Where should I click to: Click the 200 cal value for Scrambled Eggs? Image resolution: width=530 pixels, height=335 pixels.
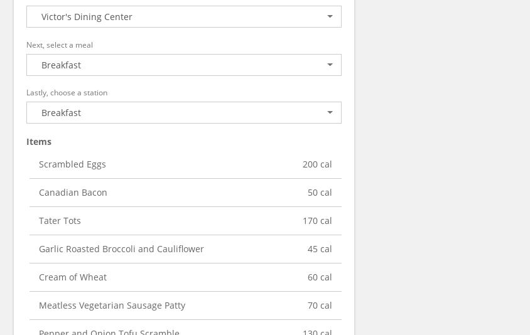317,164
